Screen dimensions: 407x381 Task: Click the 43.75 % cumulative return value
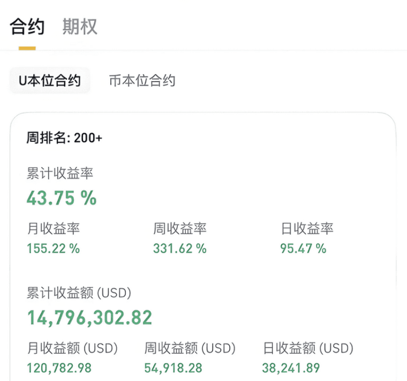tap(62, 198)
